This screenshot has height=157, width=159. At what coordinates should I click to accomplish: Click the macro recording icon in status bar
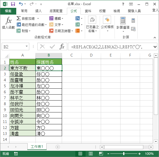pos(16,153)
